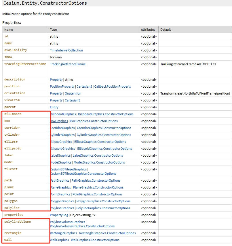Click the Cesium.Entity.ConstructorOptions heading
This screenshot has height=246, width=232.
45,3
